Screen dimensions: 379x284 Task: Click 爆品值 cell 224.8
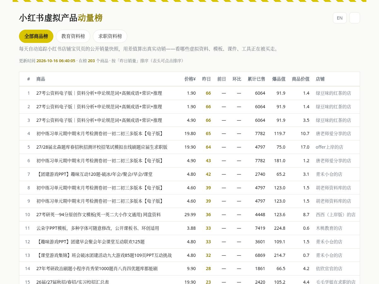click(x=280, y=228)
